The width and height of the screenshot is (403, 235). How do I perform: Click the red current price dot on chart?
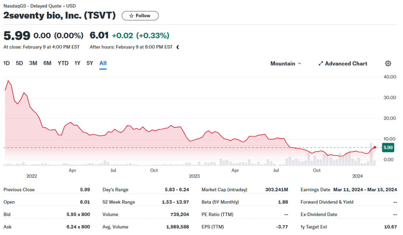[x=374, y=147]
